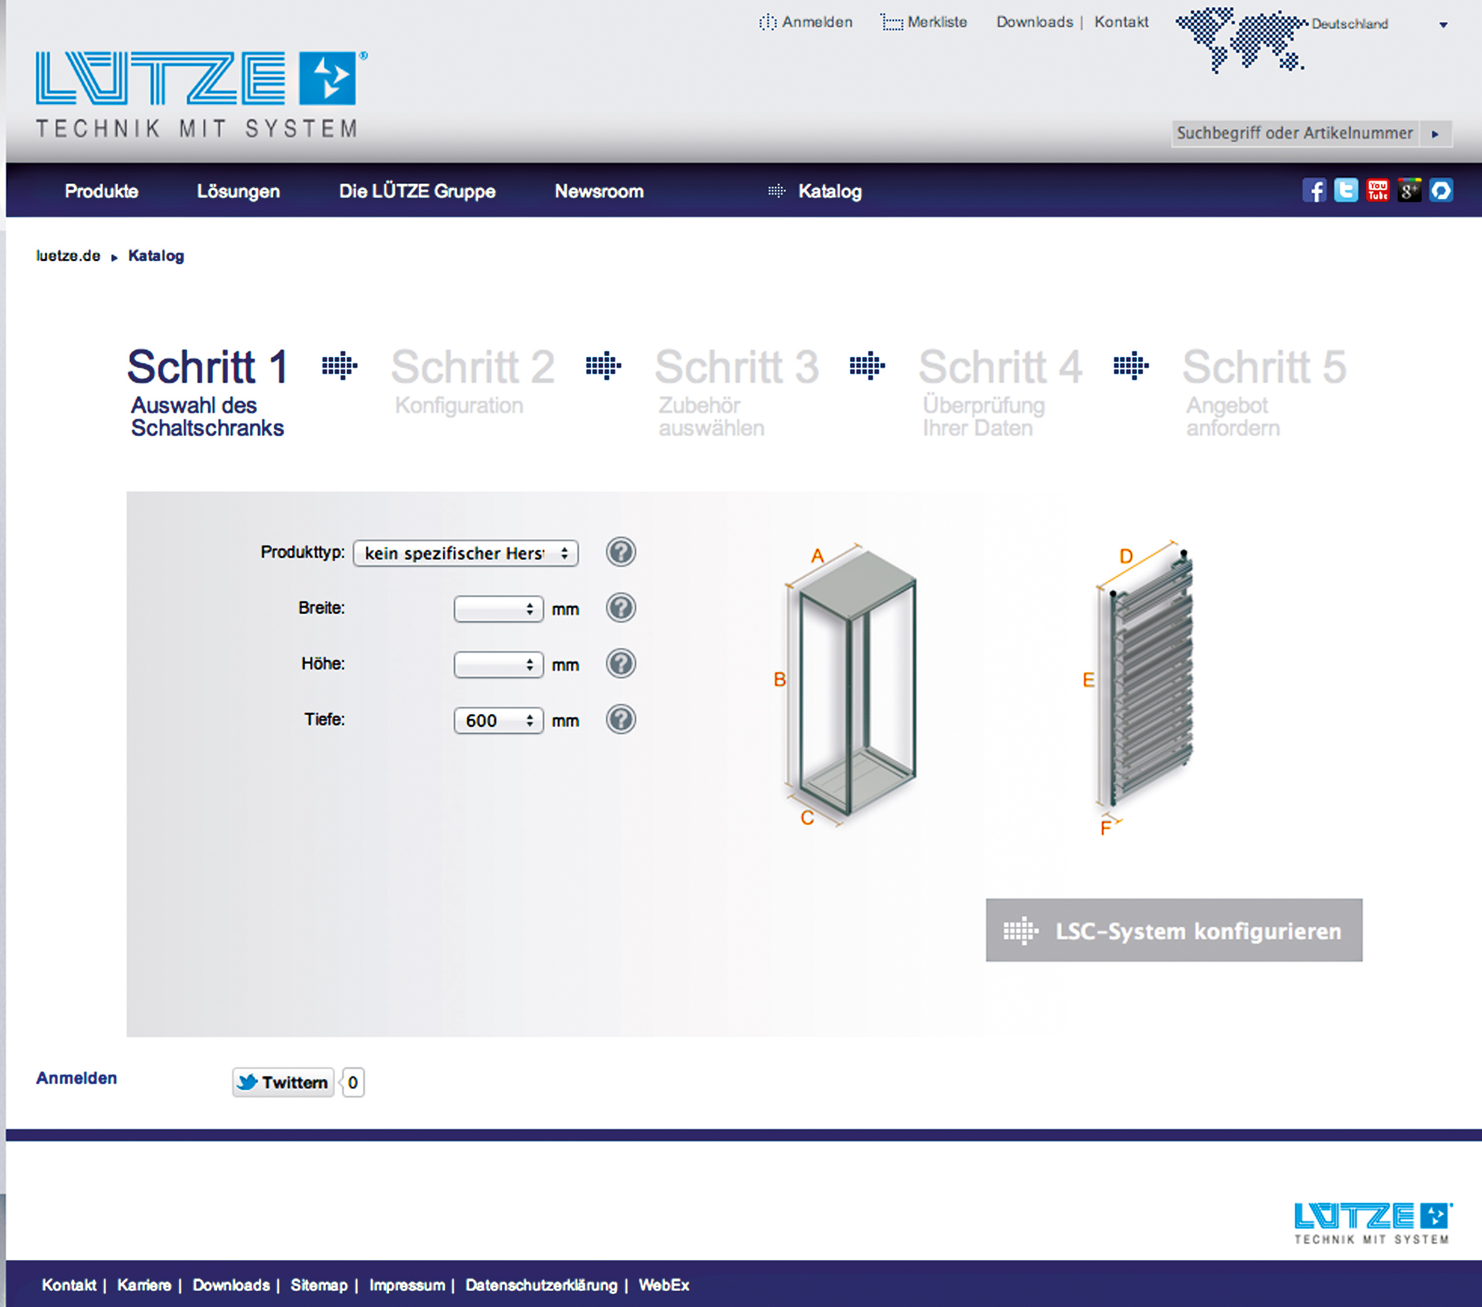Open the Lösungen menu
1482x1307 pixels.
238,191
